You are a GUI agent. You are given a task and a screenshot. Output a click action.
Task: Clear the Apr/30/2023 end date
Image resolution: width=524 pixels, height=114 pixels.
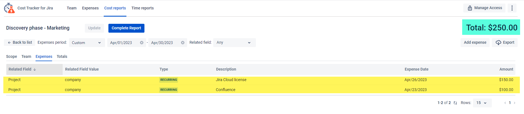(x=183, y=43)
